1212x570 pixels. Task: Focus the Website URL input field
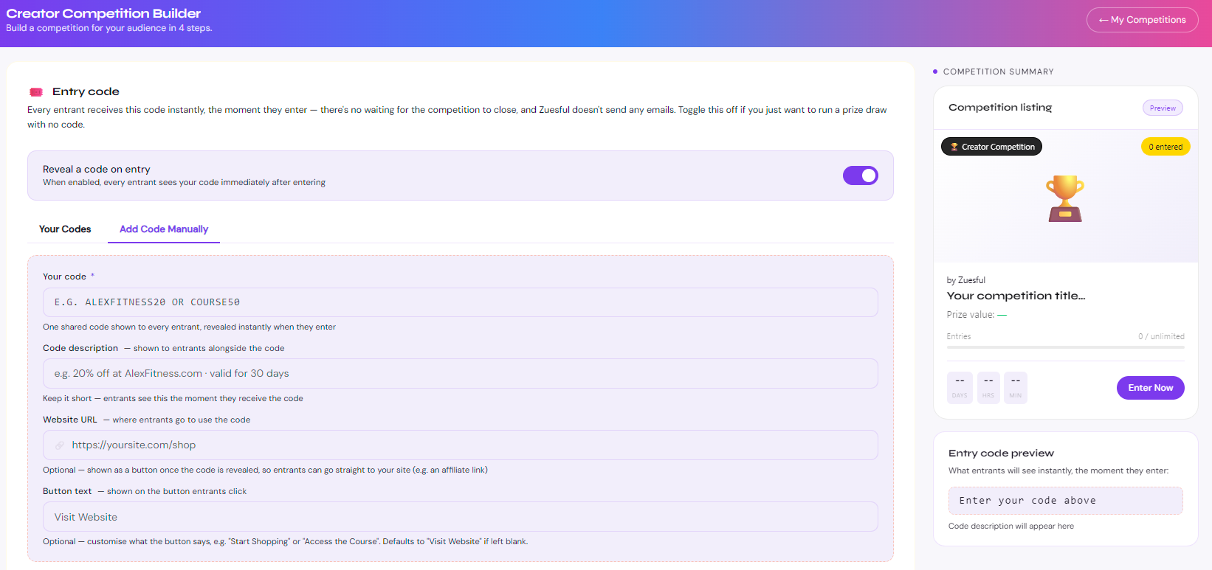pyautogui.click(x=461, y=445)
